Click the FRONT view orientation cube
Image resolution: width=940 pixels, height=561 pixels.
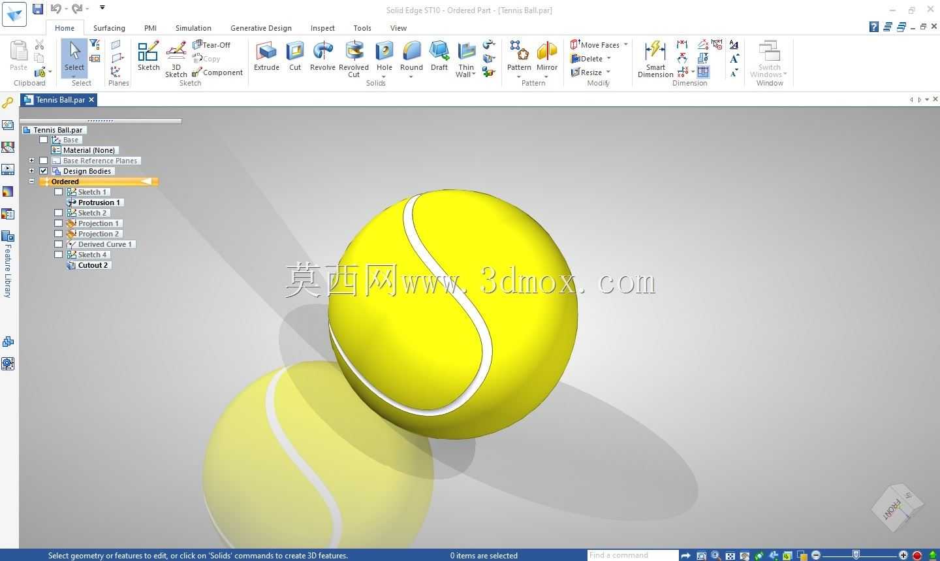[898, 508]
